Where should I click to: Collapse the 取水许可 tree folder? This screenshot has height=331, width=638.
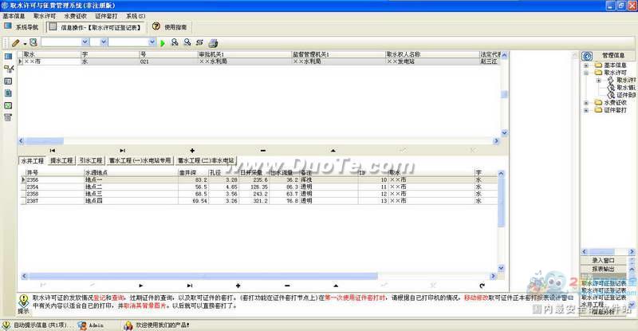(x=586, y=73)
